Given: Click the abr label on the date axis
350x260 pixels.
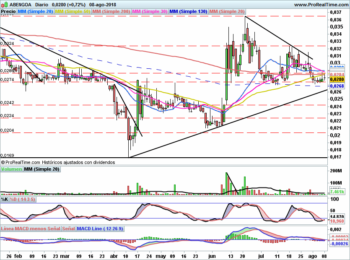Looking at the screenshot, I should coord(114,256).
